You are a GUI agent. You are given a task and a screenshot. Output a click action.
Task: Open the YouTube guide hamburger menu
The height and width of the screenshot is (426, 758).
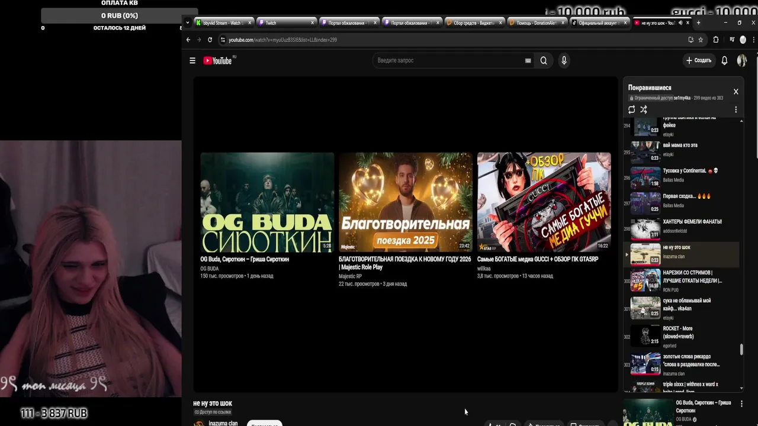click(x=192, y=60)
